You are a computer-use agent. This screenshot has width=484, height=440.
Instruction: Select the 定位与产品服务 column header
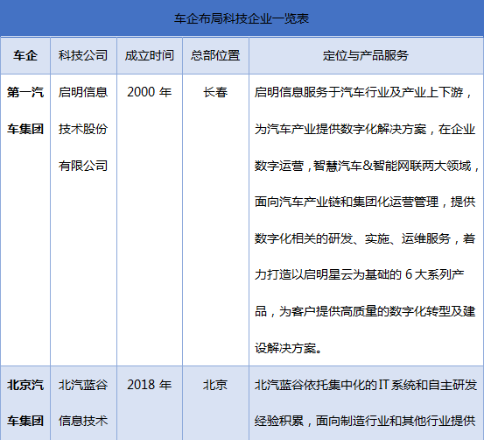(366, 55)
